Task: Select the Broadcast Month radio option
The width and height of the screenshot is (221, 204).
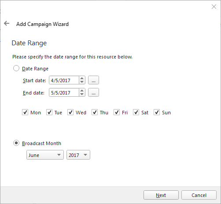Action: click(16, 143)
